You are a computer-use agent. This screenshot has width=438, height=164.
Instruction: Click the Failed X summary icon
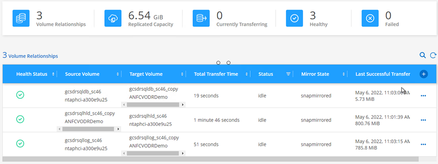370,18
